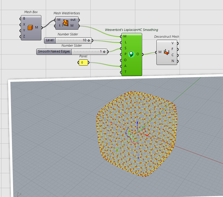The height and width of the screenshot is (197, 223).
Task: Click the Level slider diamond grip at 10
Action: (89, 40)
